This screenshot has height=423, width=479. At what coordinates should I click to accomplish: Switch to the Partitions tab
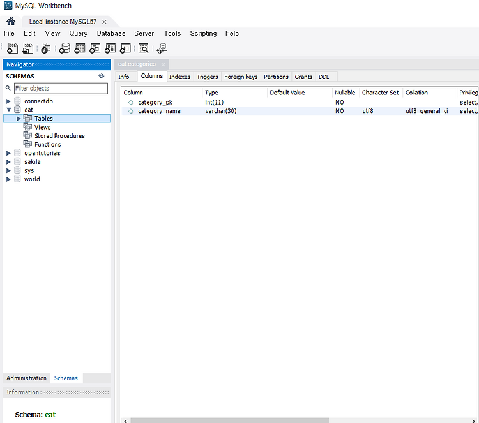(x=276, y=77)
